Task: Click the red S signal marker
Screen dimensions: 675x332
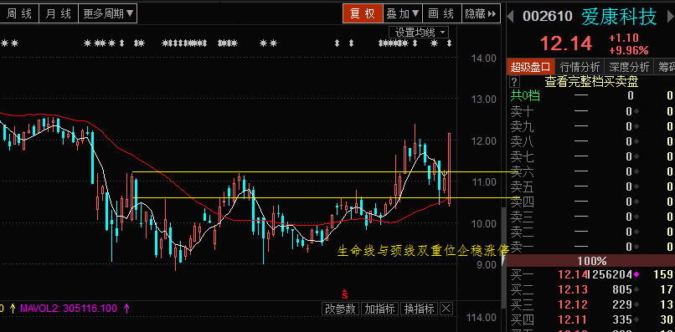Action: (x=345, y=294)
